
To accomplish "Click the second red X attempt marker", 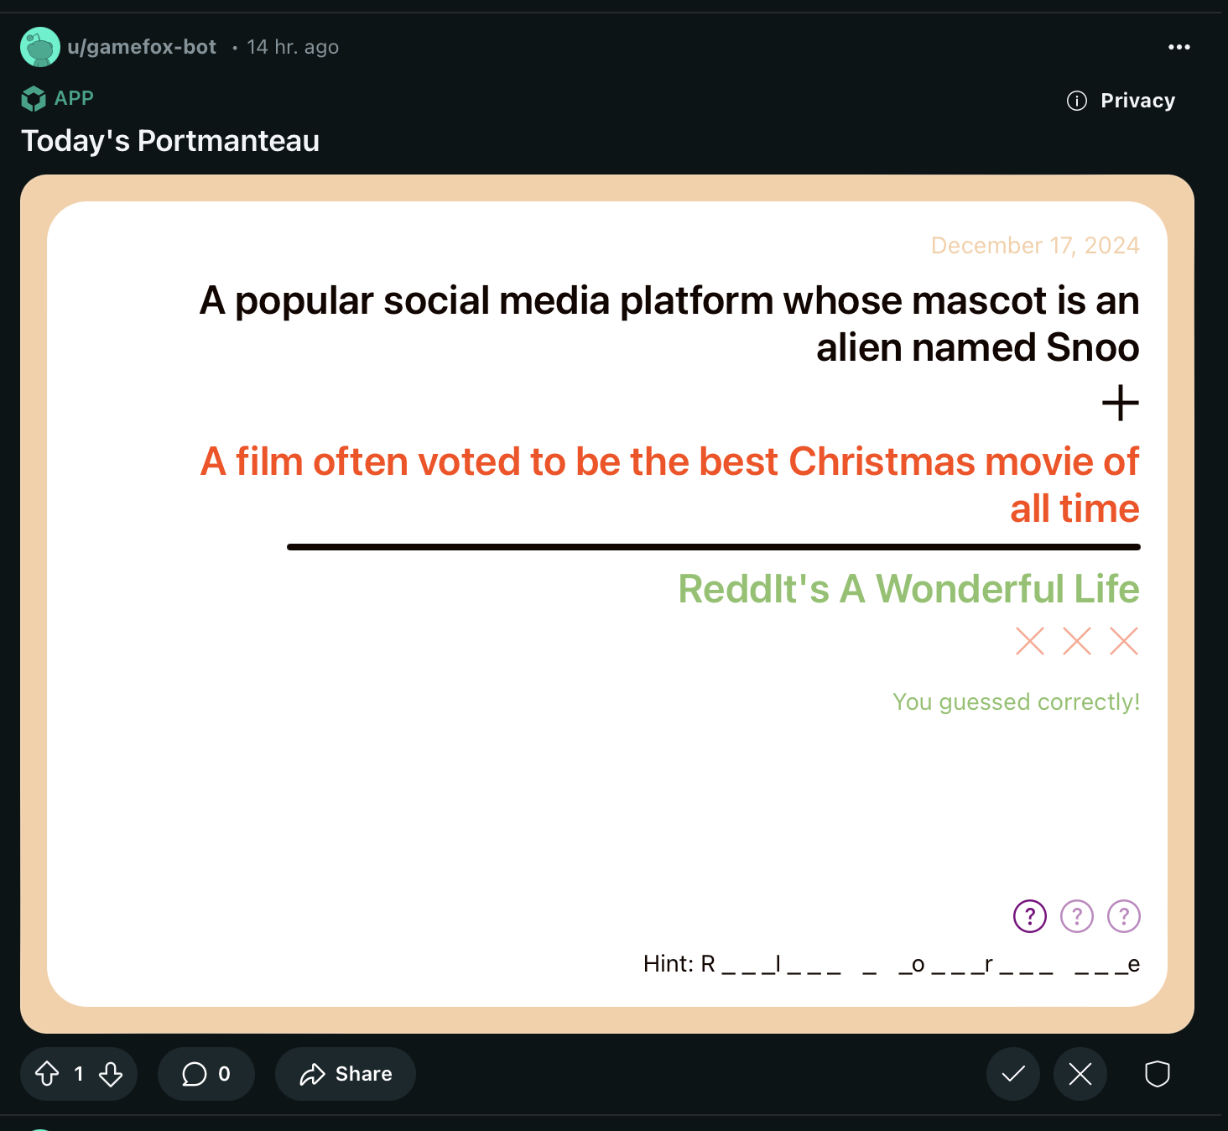I will tap(1077, 641).
